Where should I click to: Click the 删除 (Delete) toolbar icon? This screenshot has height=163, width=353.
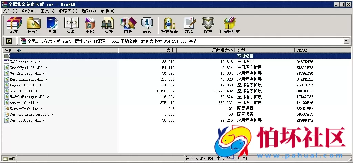(90, 23)
